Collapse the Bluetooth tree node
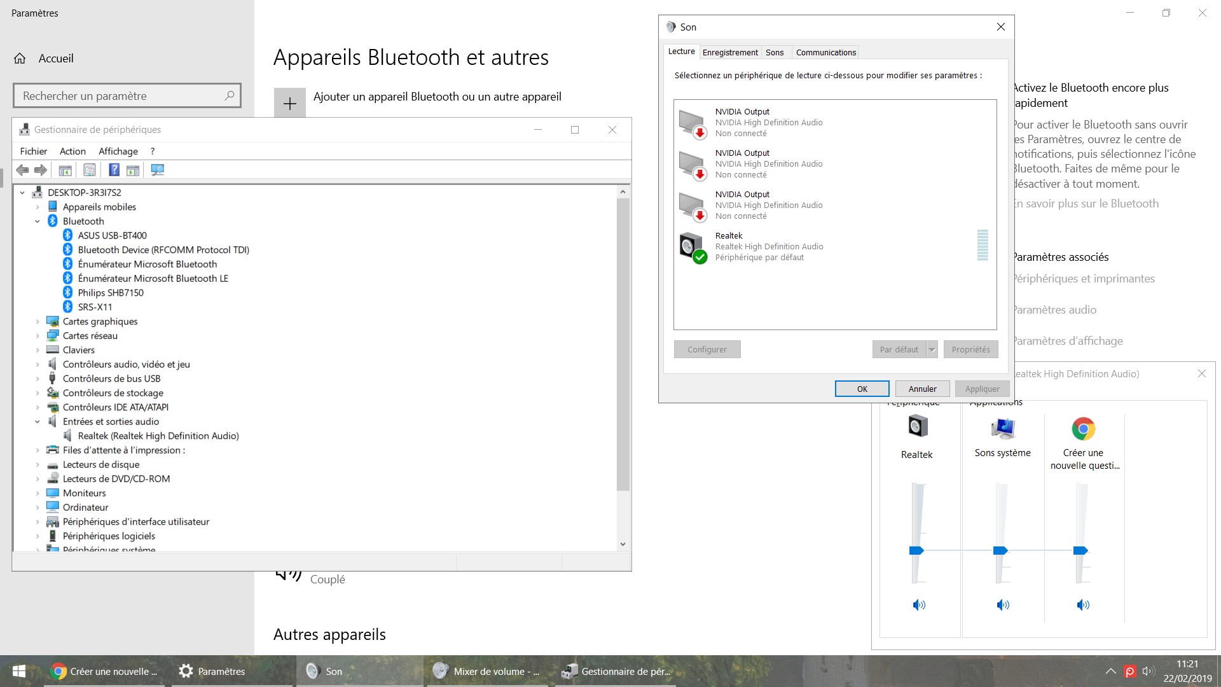 pyautogui.click(x=37, y=221)
